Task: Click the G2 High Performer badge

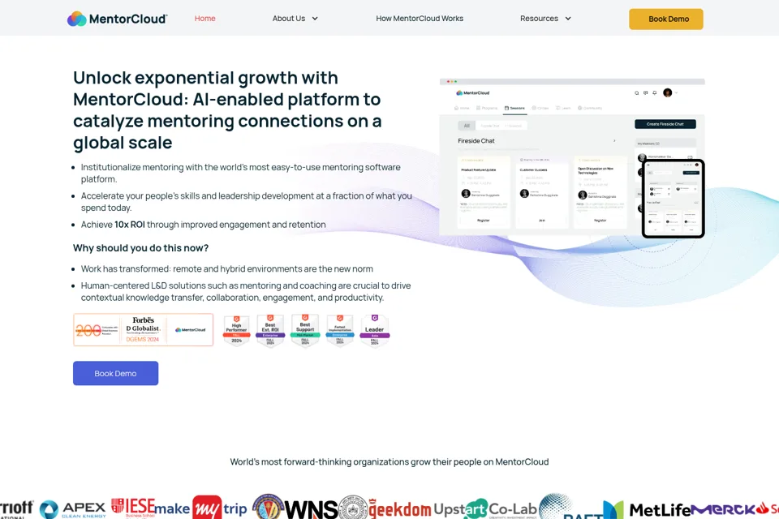Action: tap(236, 330)
